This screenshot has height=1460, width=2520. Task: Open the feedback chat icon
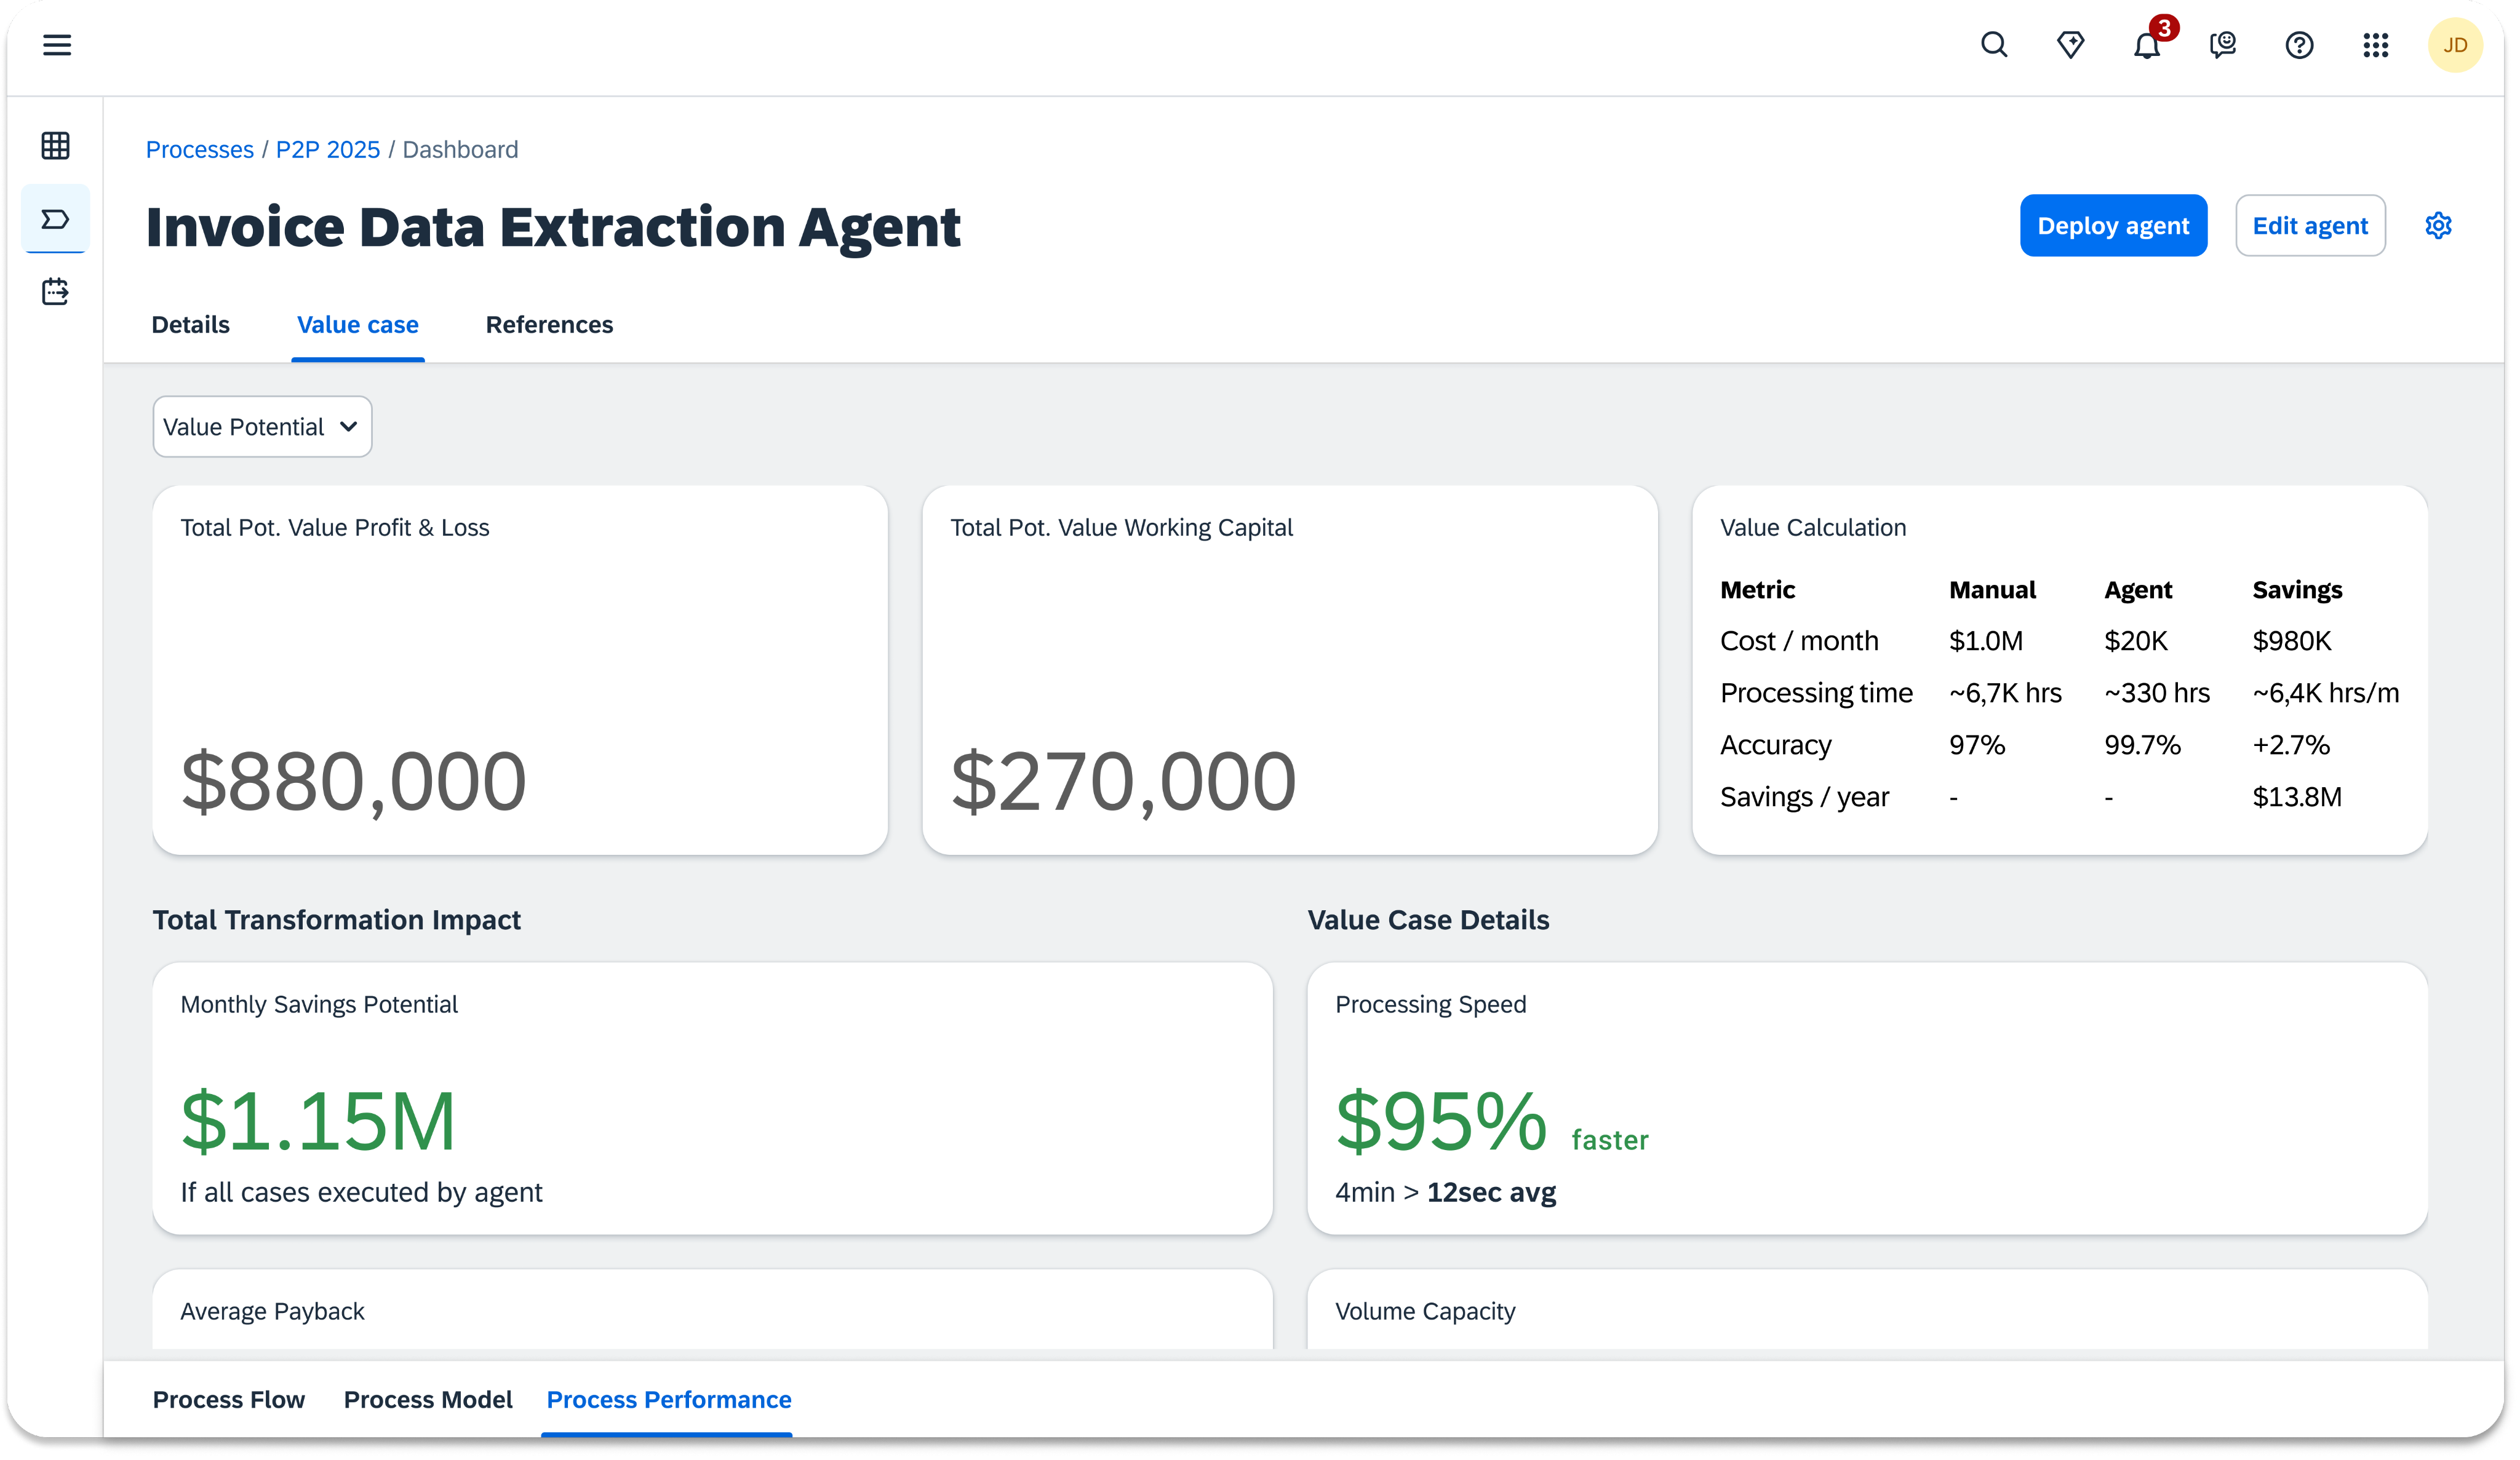[x=2222, y=45]
